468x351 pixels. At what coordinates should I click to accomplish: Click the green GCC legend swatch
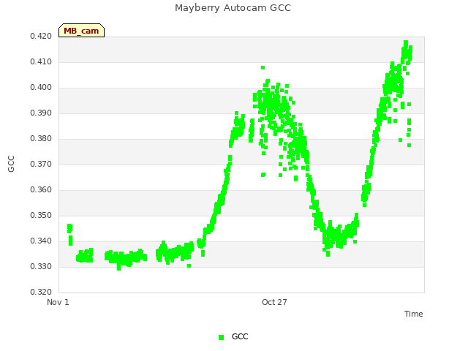221,337
